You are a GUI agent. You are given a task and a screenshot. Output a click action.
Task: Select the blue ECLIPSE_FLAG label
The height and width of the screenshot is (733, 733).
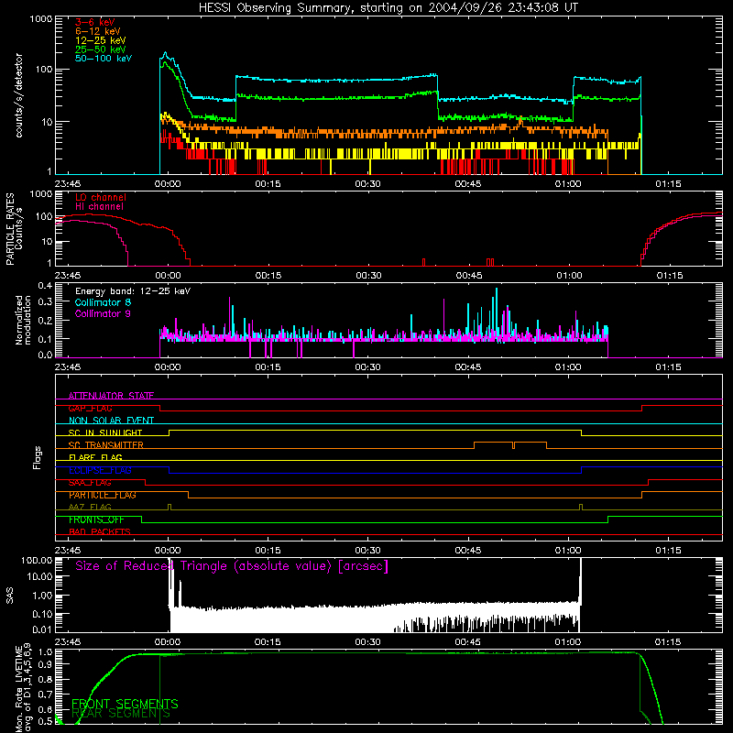coord(100,470)
